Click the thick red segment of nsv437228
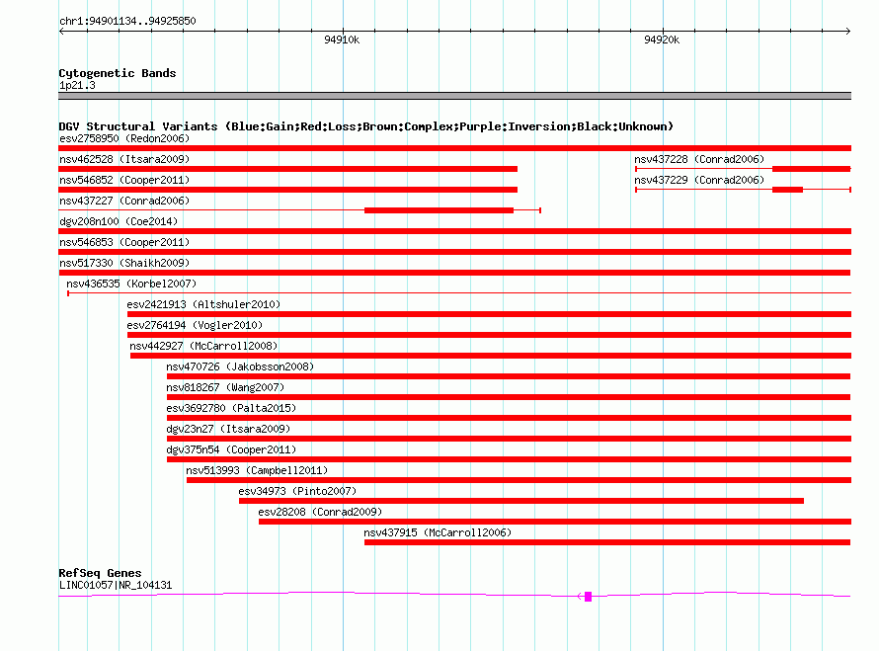879x651 pixels. 811,169
